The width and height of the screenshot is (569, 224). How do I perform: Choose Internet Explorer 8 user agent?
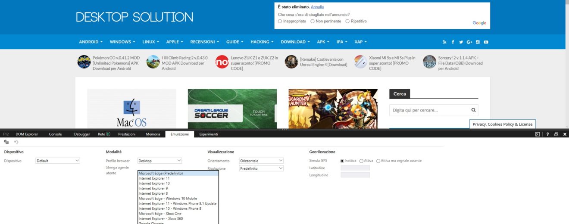pos(178,193)
